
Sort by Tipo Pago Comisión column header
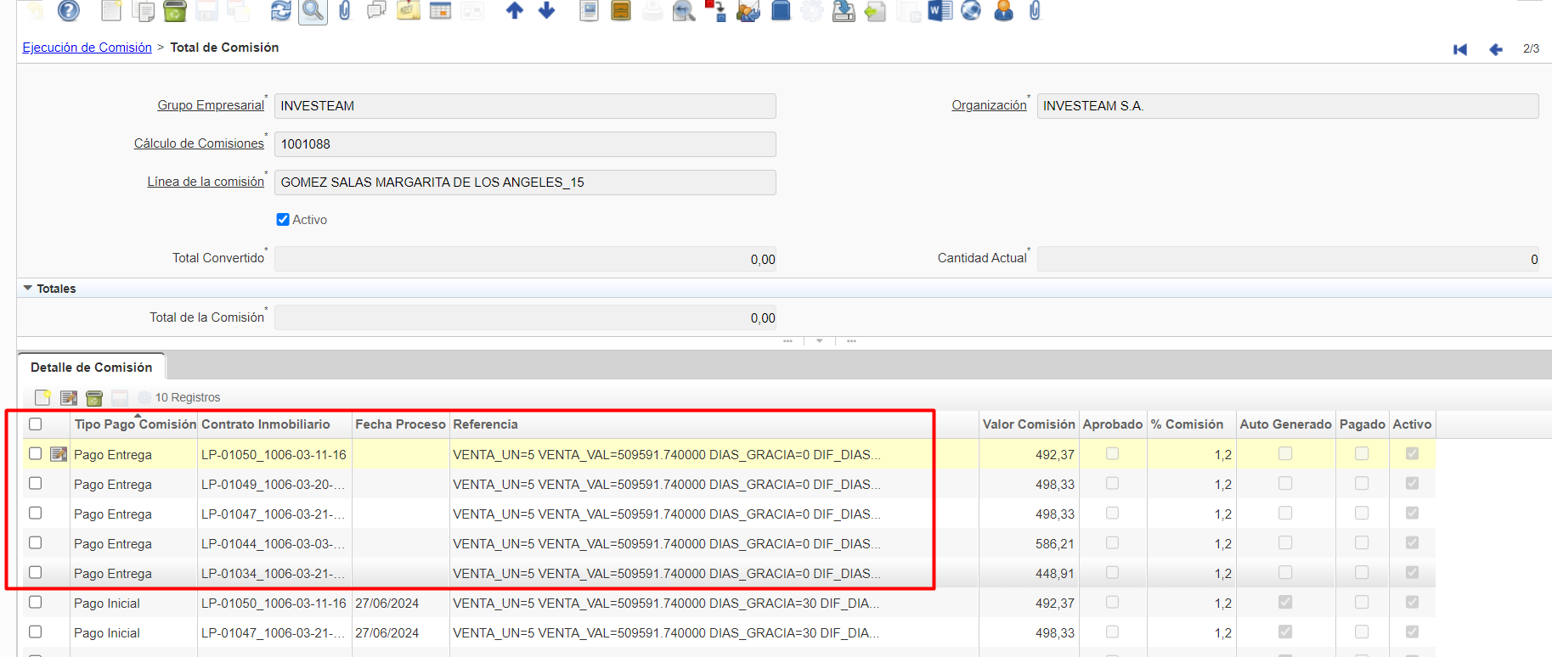click(134, 424)
